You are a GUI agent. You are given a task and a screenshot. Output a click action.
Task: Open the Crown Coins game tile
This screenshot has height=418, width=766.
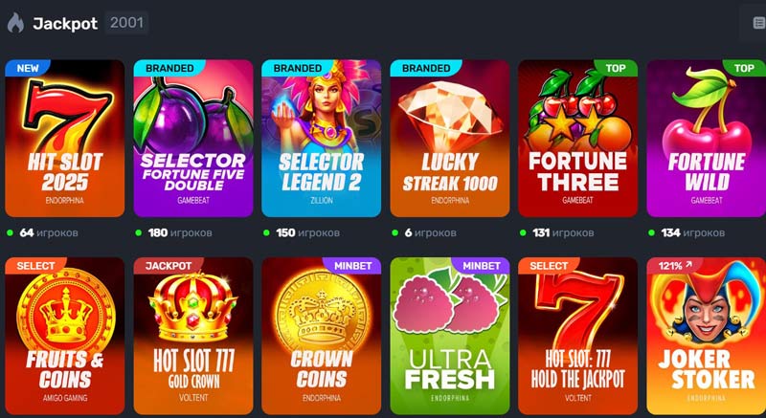click(321, 336)
